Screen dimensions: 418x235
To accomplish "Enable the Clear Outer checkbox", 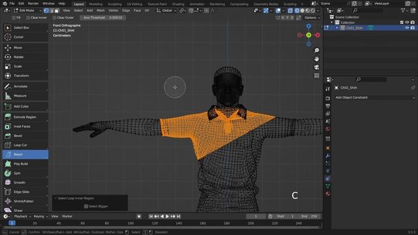I will pyautogui.click(x=54, y=18).
